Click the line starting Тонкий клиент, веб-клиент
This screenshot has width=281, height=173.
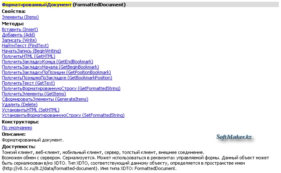(x=103, y=153)
